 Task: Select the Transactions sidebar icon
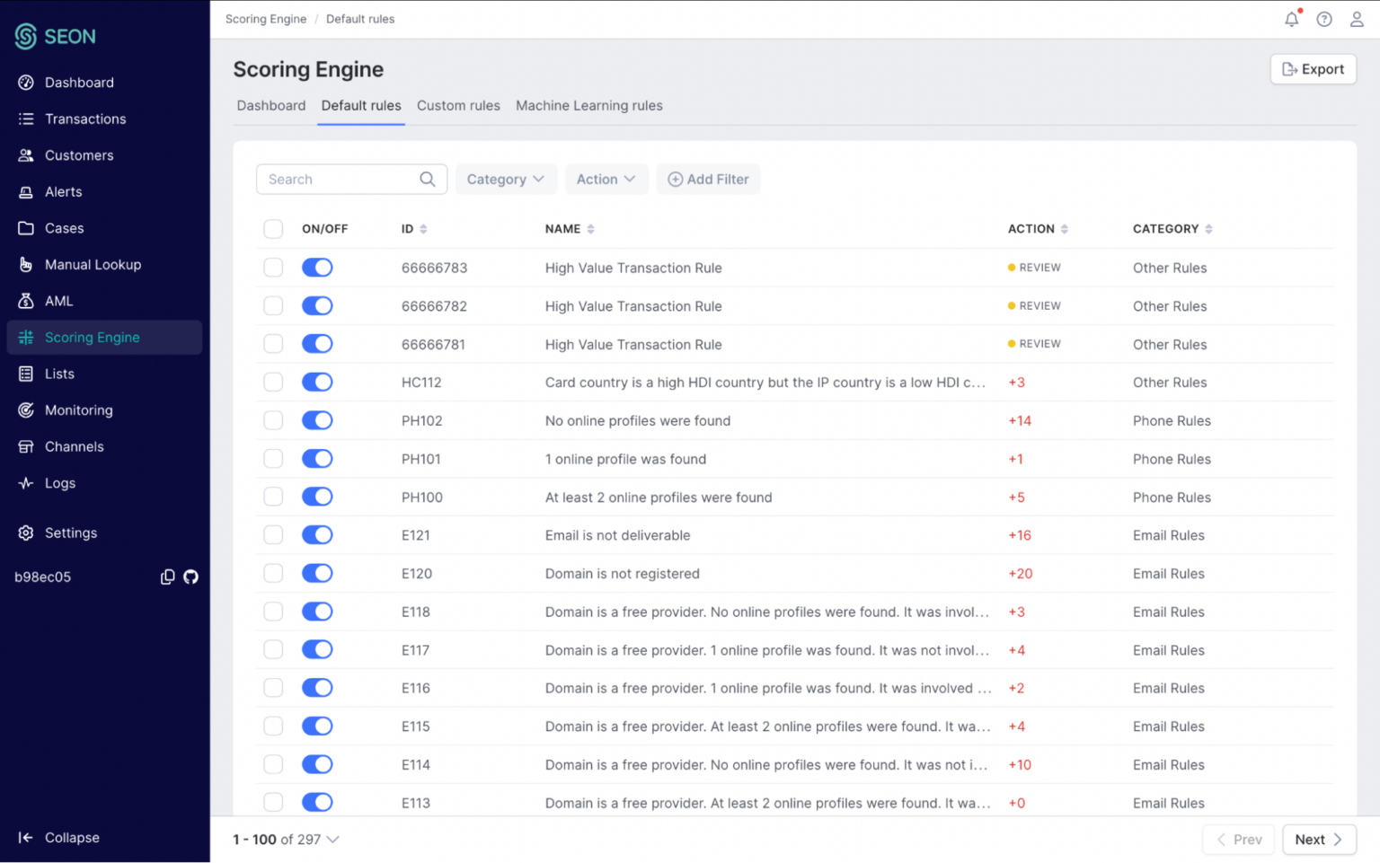pyautogui.click(x=26, y=119)
